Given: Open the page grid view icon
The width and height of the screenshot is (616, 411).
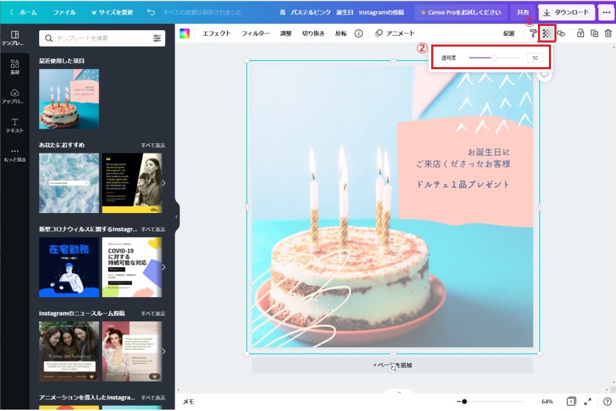Looking at the screenshot, I should coord(571,401).
